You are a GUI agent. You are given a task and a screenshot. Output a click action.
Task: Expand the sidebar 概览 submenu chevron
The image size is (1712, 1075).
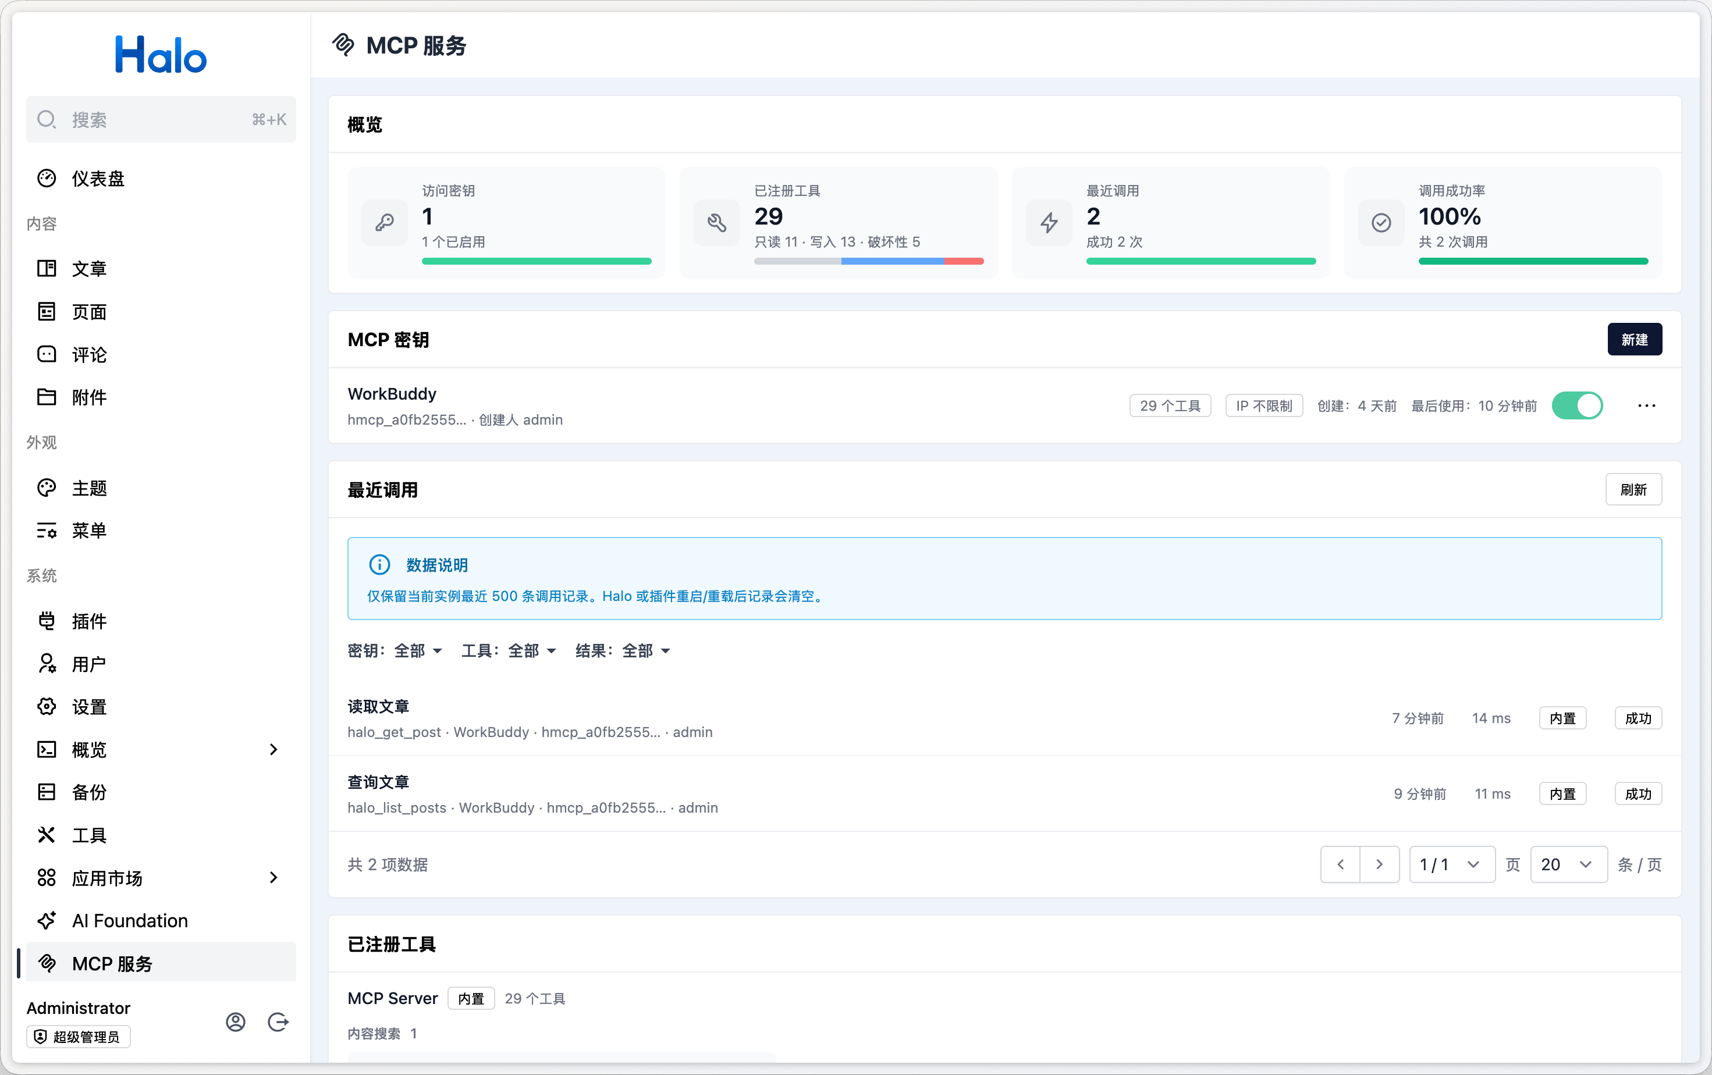274,749
